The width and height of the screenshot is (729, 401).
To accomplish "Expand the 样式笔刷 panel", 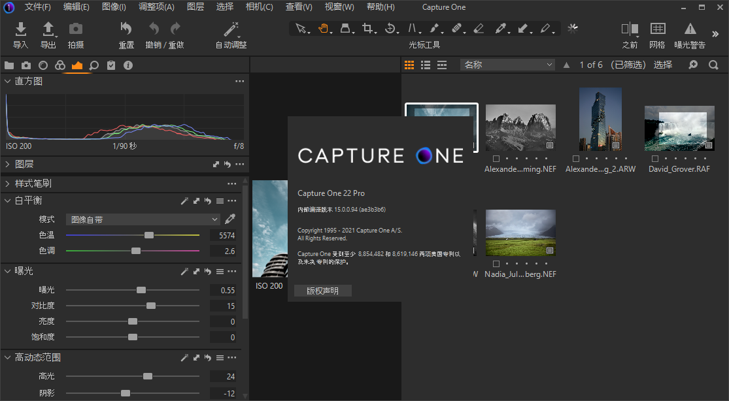I will pyautogui.click(x=7, y=184).
